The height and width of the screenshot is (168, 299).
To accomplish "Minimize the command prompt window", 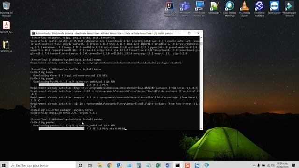I will tap(180, 33).
